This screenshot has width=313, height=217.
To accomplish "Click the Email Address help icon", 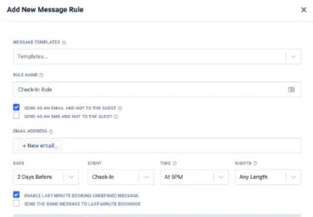I will 51,132.
